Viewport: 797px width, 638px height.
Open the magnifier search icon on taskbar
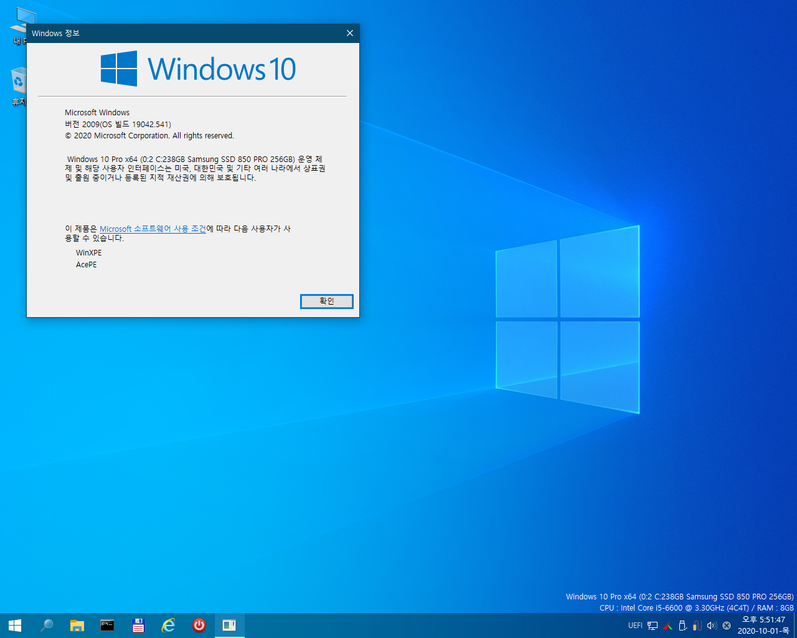pyautogui.click(x=46, y=626)
